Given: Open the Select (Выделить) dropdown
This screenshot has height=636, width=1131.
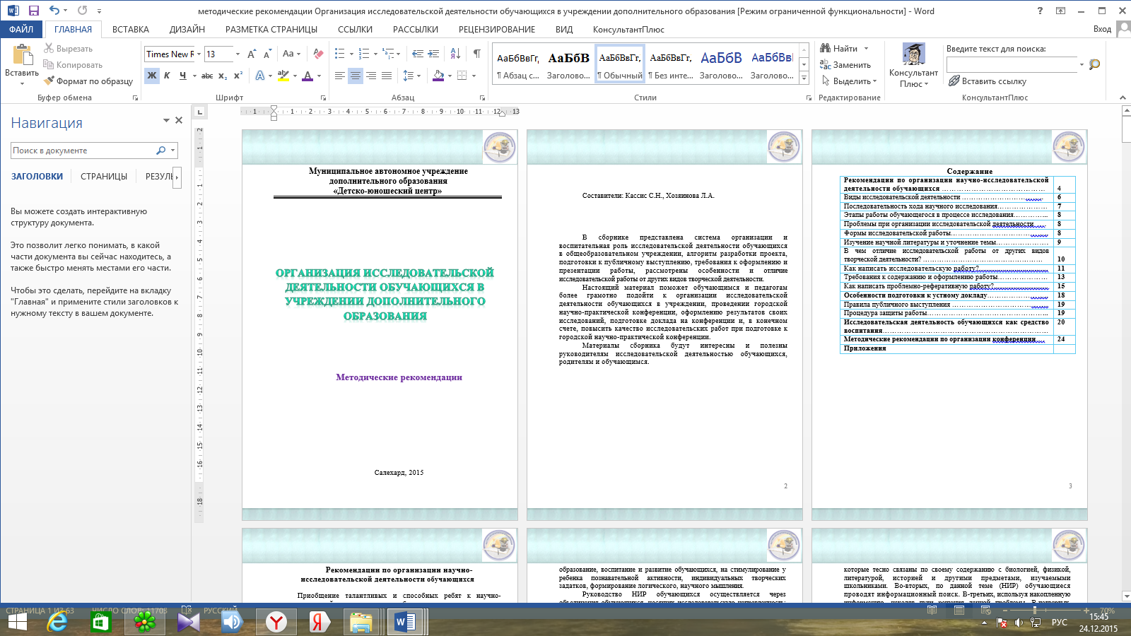Looking at the screenshot, I should tap(849, 81).
